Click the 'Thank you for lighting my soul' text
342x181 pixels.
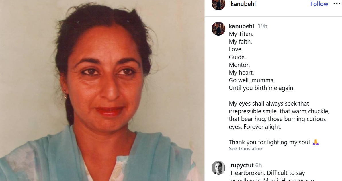pyautogui.click(x=269, y=142)
